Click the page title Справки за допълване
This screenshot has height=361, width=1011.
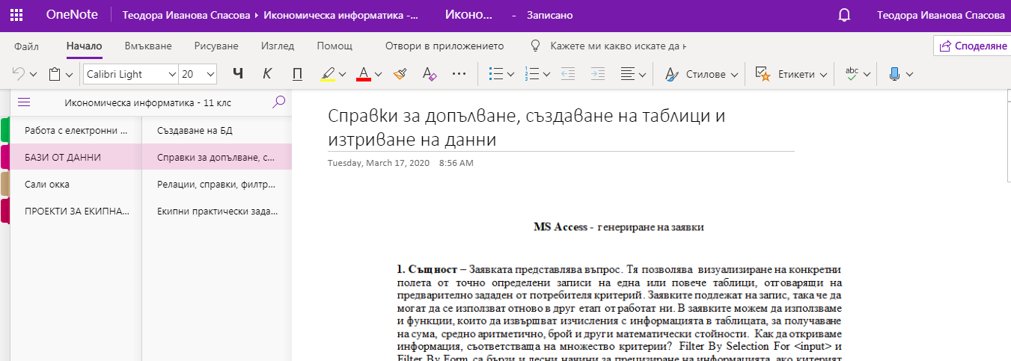(528, 128)
